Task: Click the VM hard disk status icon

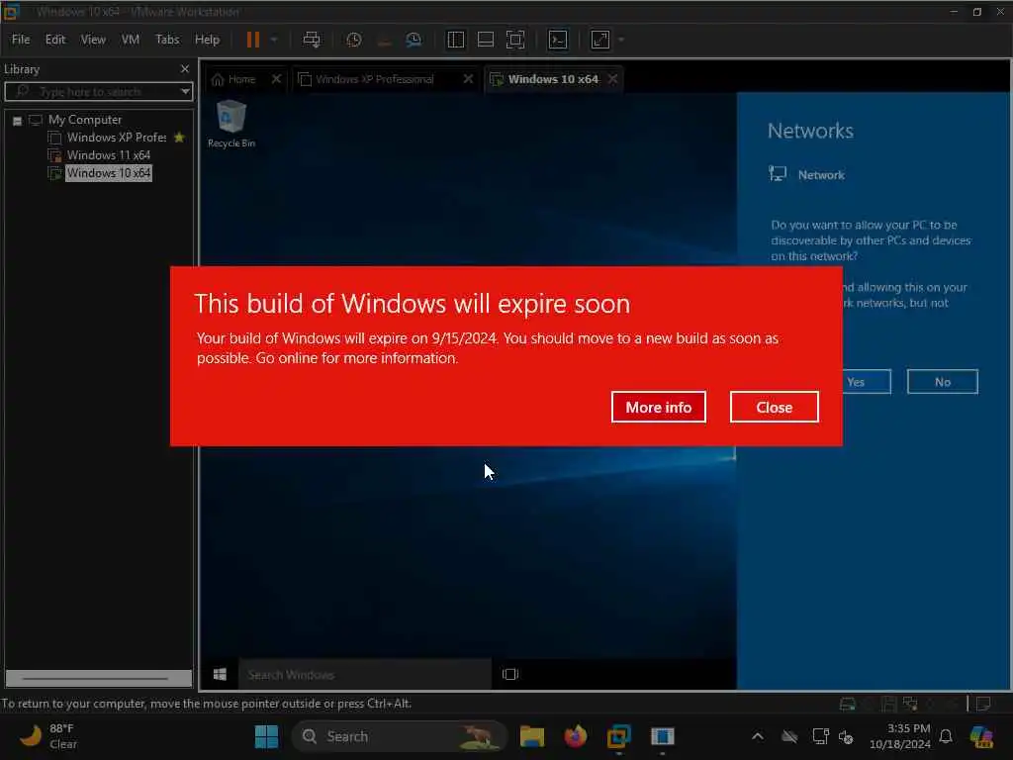Action: (848, 704)
